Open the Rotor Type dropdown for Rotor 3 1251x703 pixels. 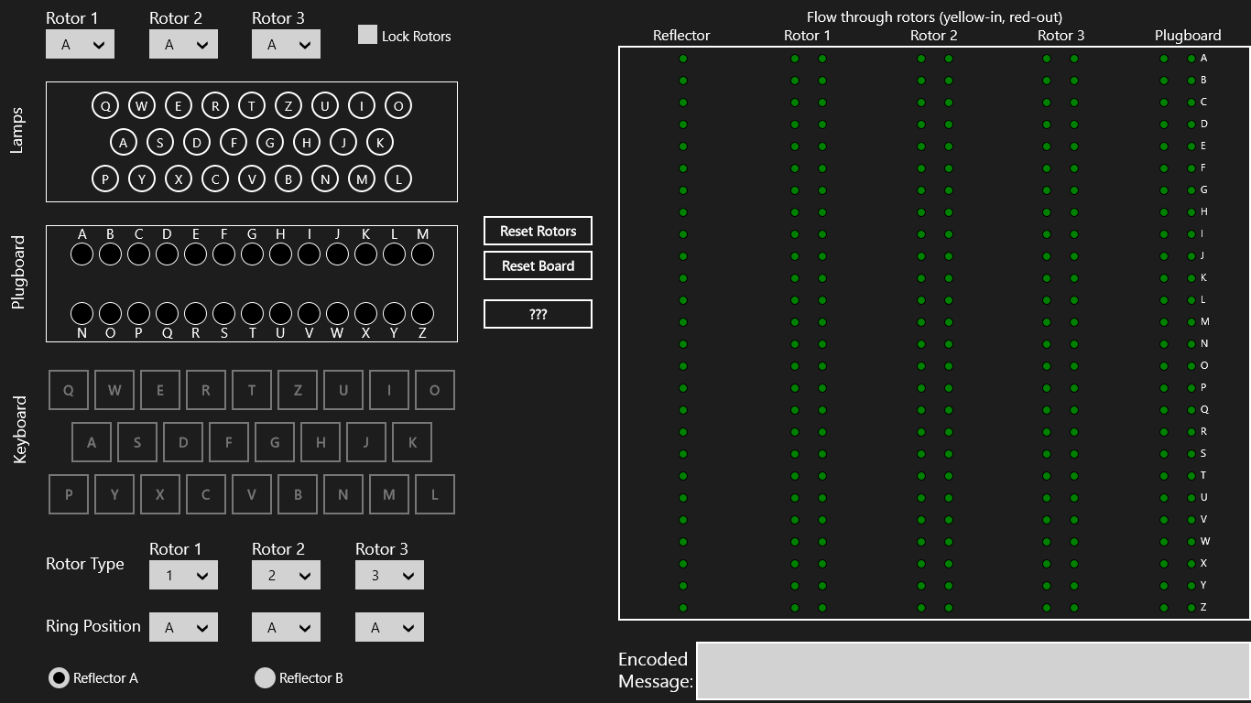coord(389,575)
